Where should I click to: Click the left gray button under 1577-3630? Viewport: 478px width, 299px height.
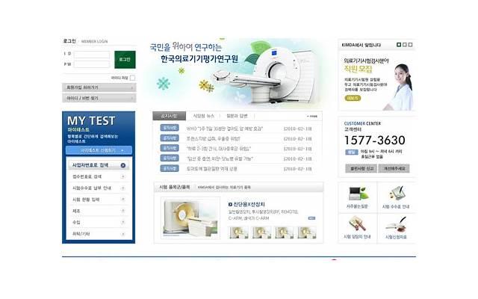361,168
